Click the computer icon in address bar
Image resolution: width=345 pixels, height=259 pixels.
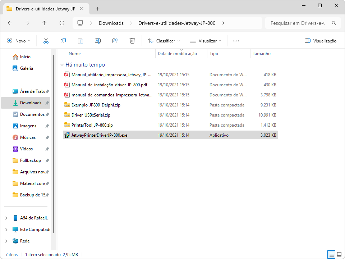80,23
